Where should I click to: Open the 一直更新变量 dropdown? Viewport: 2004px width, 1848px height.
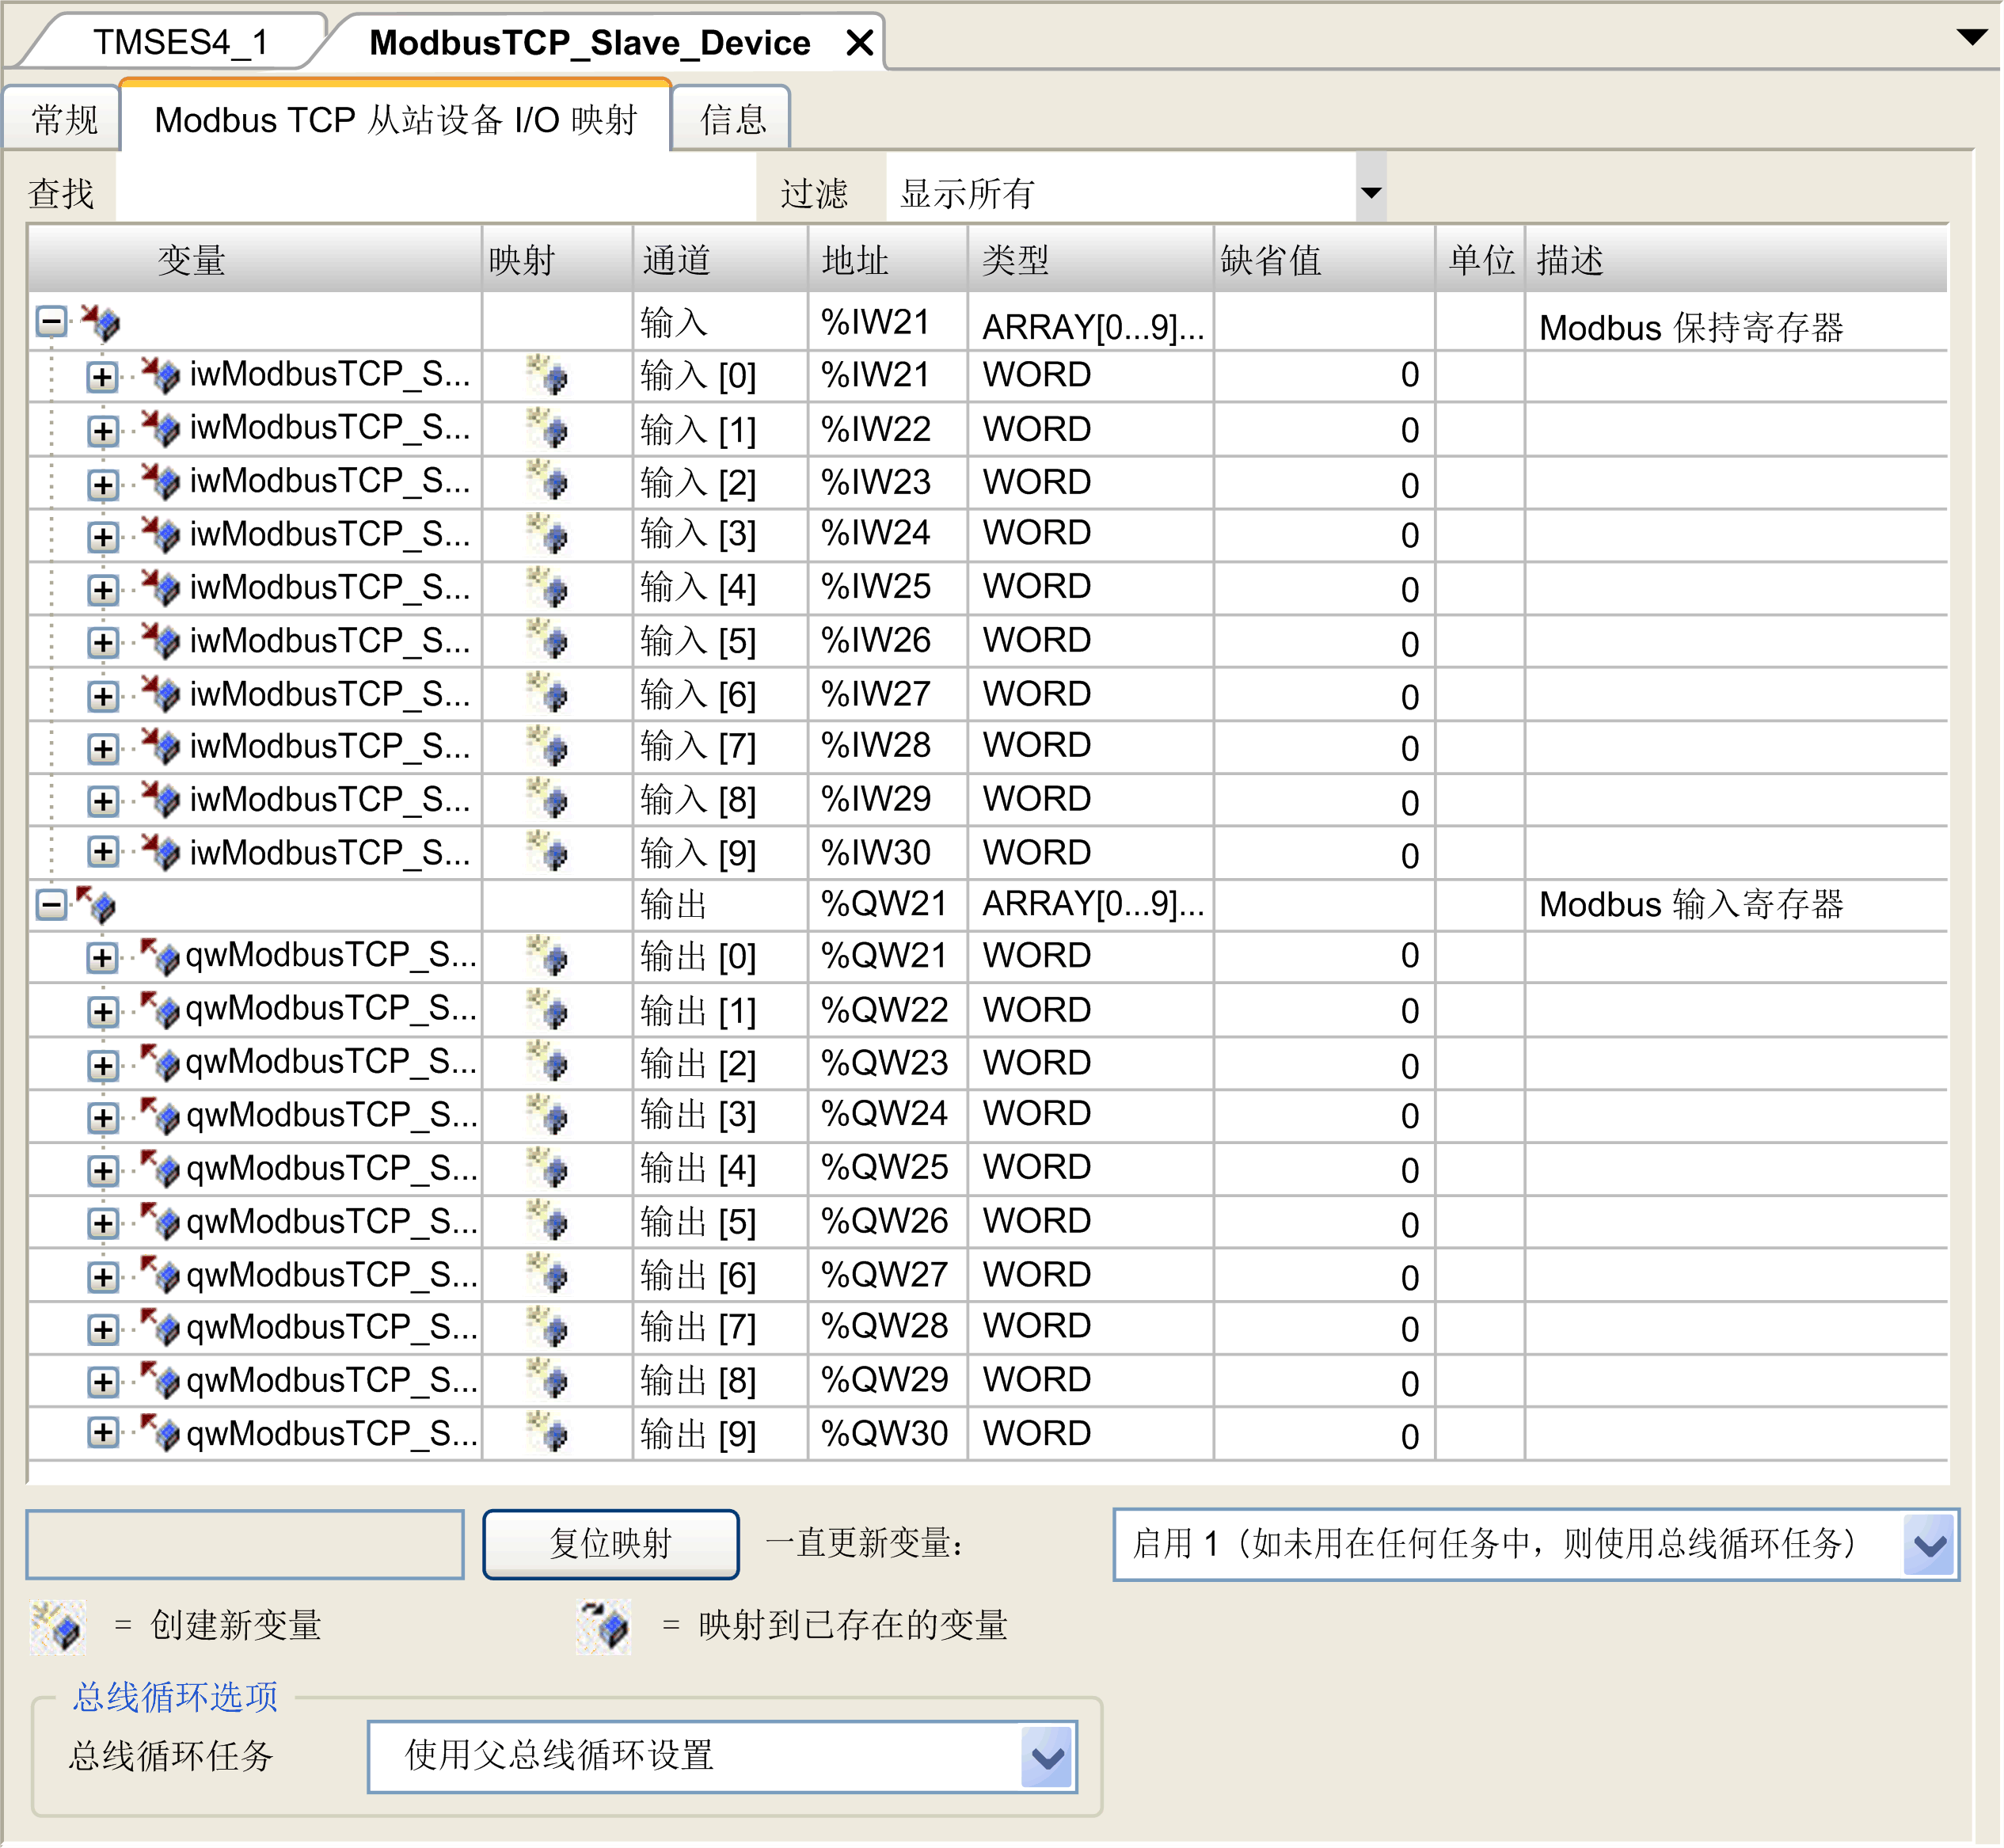(1929, 1545)
